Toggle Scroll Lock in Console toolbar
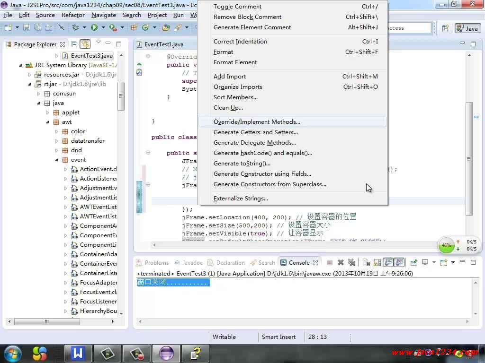The image size is (485, 363). point(377,262)
